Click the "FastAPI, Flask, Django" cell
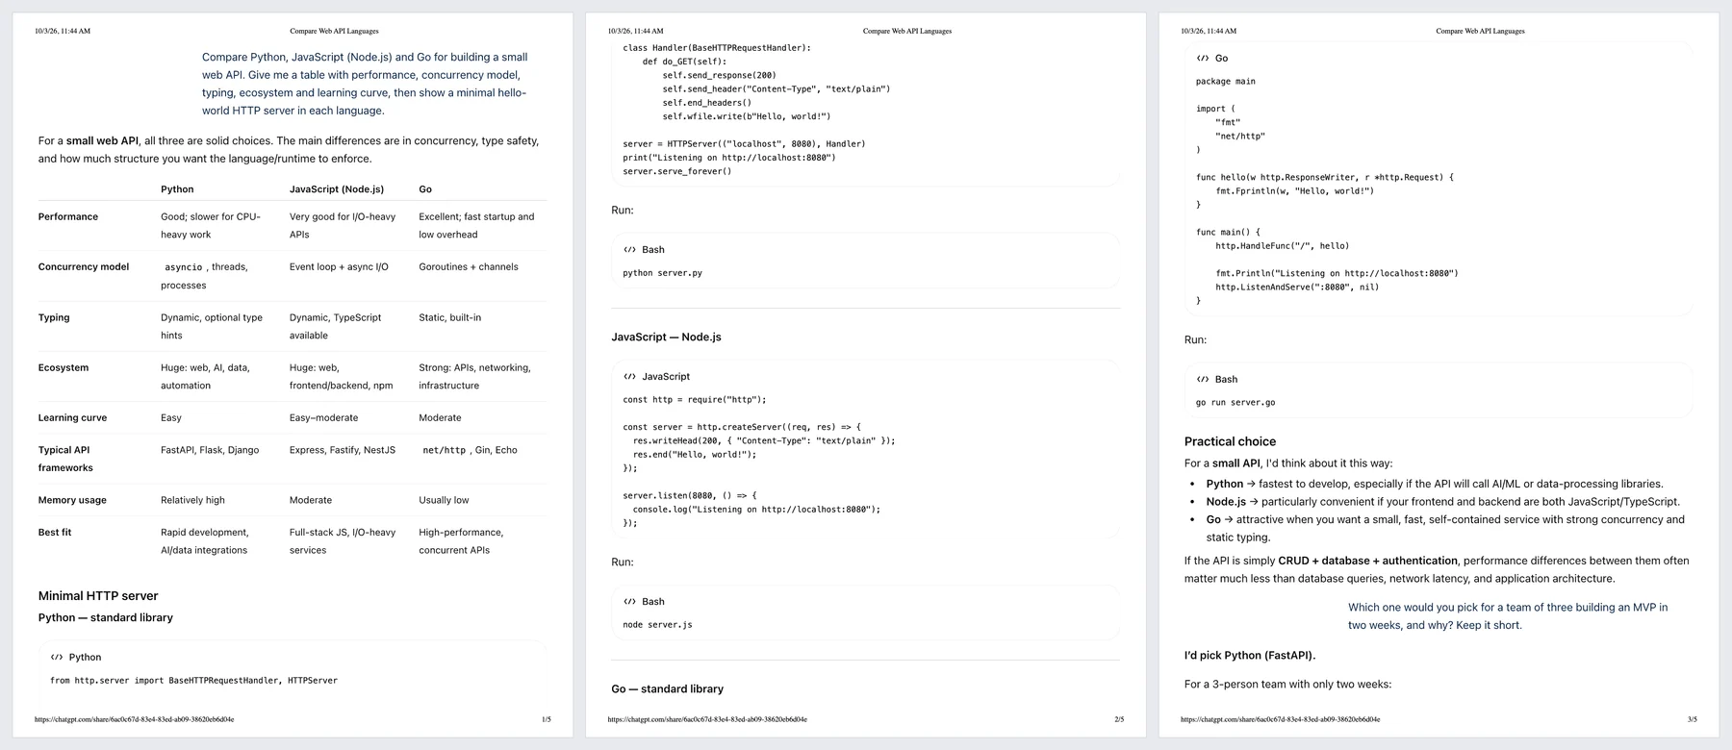The height and width of the screenshot is (750, 1732). [x=210, y=450]
